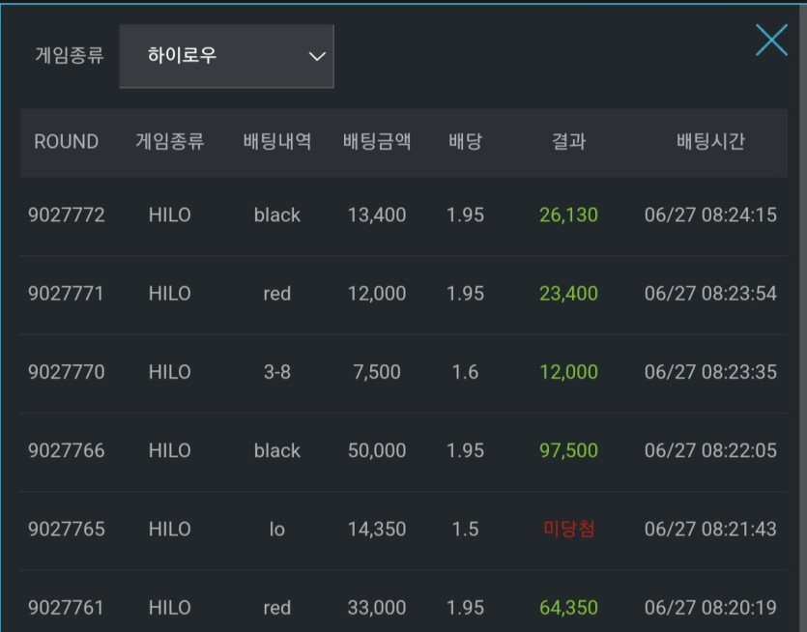The height and width of the screenshot is (632, 807).
Task: Click bet time 06/27 08:23:54
Action: [x=710, y=294]
